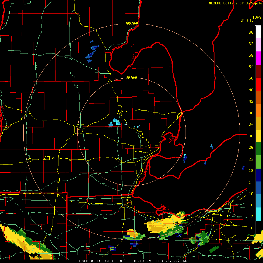Click the '62' value on legend scale
The width and height of the screenshot is (263, 263).
(251, 44)
